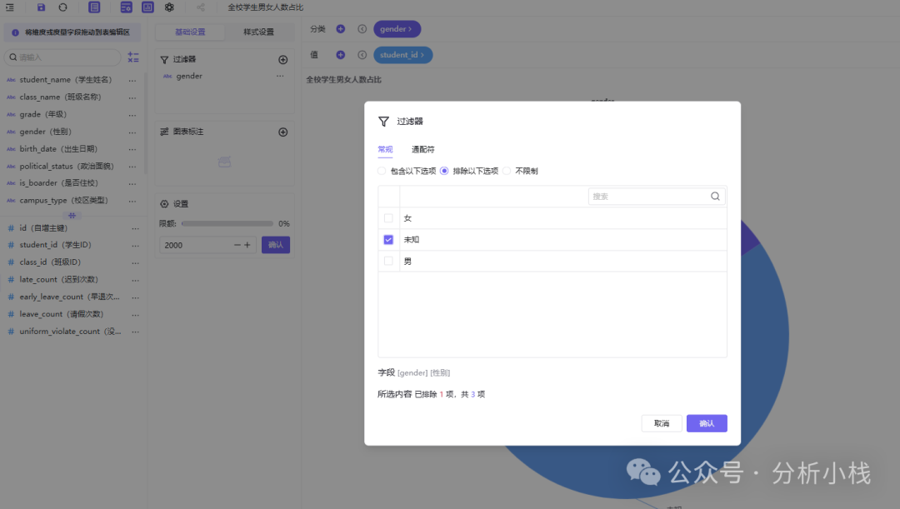Click the chart panel icon in toolbar
Viewport: 900px width, 509px height.
click(x=147, y=7)
